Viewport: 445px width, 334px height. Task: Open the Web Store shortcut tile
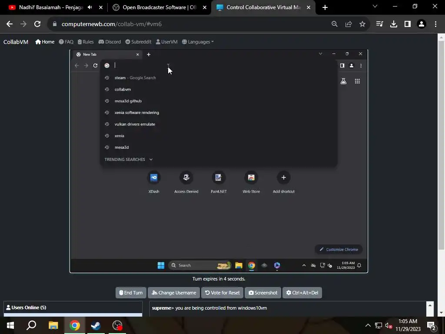coord(251,182)
